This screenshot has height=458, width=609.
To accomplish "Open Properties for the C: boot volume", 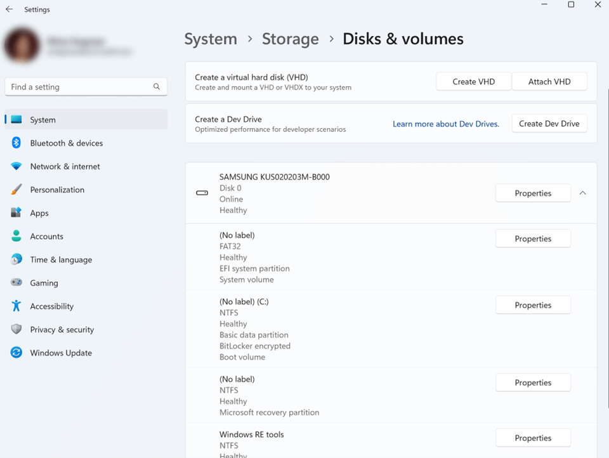I will pos(533,304).
